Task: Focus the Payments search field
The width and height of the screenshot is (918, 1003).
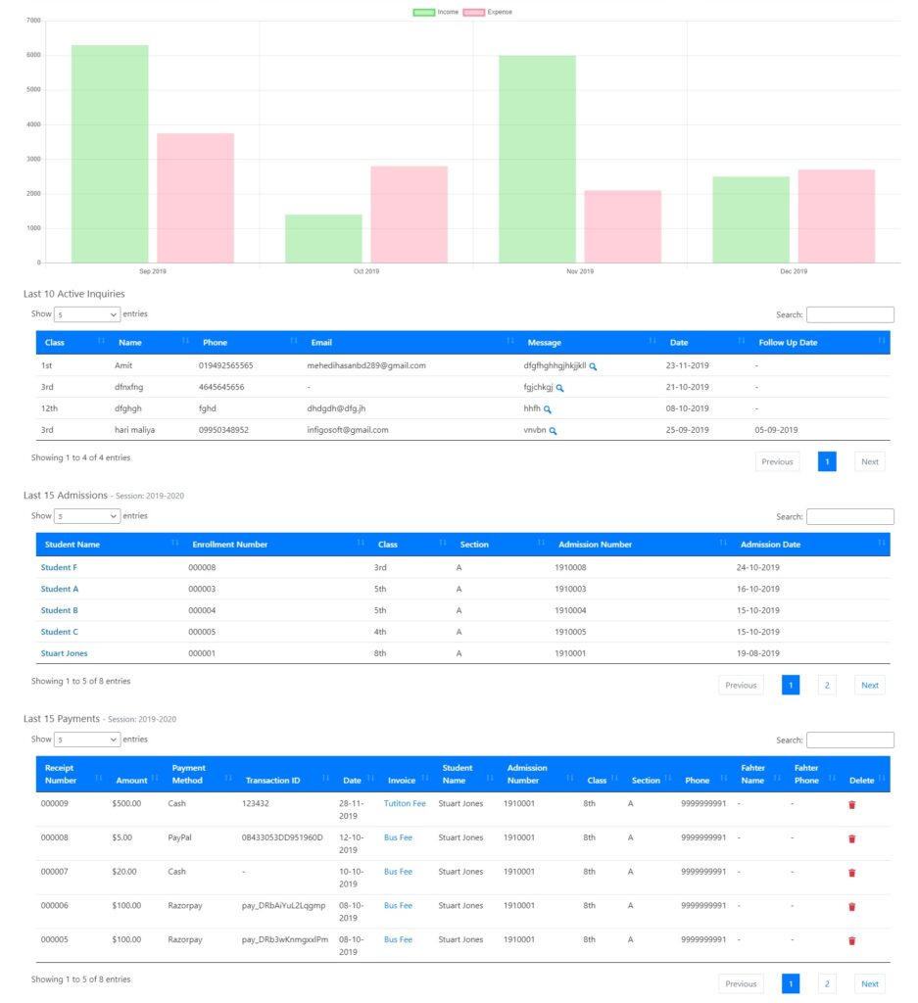Action: click(x=849, y=740)
